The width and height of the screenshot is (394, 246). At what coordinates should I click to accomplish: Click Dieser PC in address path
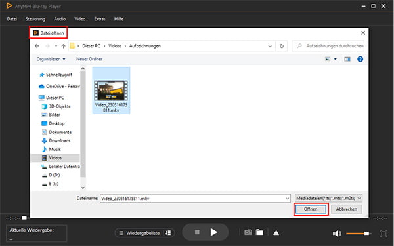pos(91,46)
